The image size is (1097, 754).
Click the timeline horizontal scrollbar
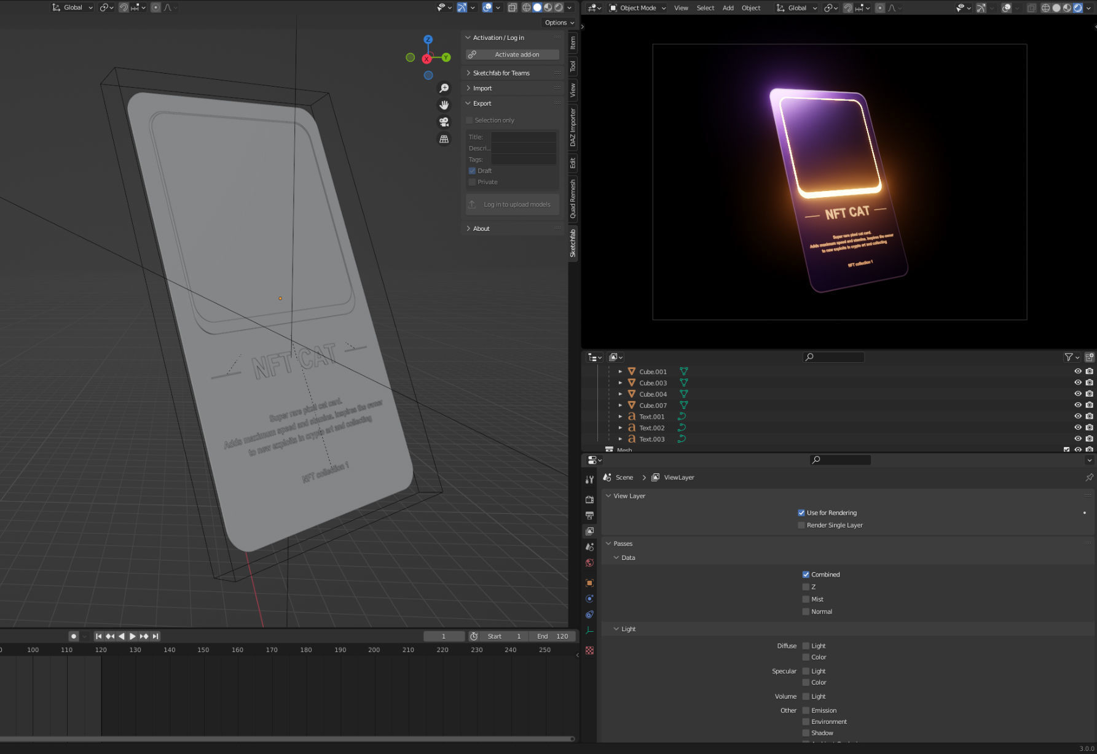tap(286, 739)
